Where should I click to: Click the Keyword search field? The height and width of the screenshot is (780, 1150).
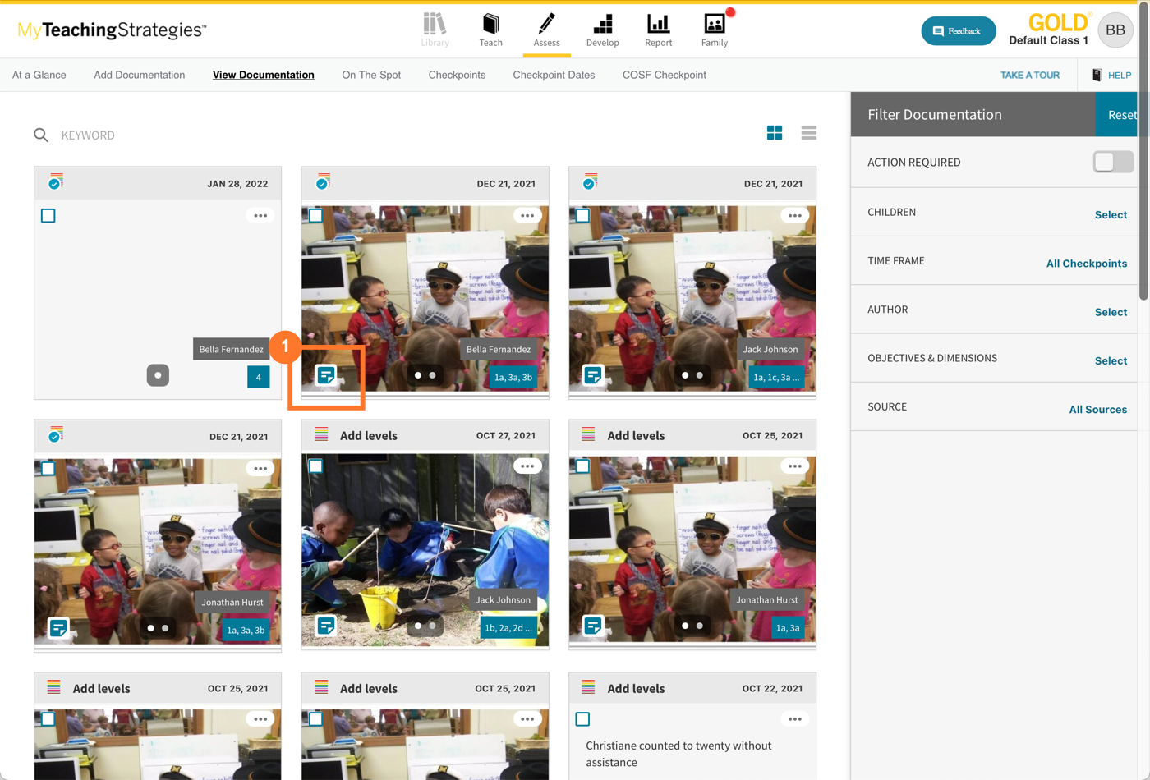[x=246, y=135]
